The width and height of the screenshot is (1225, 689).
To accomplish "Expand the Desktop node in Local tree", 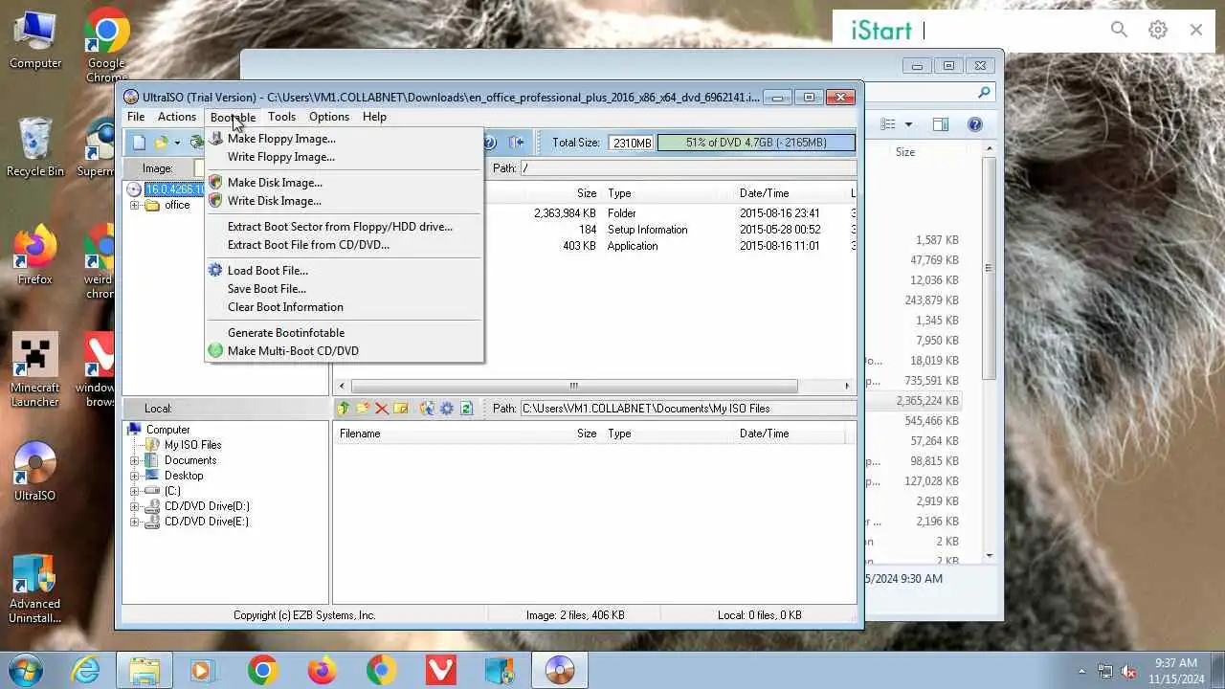I will tap(134, 476).
